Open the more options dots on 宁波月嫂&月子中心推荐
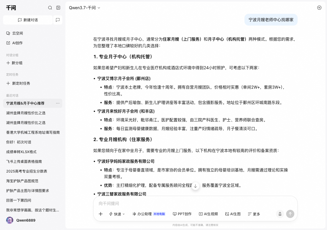327x230 pixels. pos(58,103)
